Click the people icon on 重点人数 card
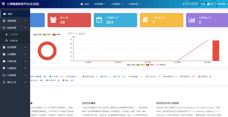The width and height of the screenshot is (228, 117). 53,20
